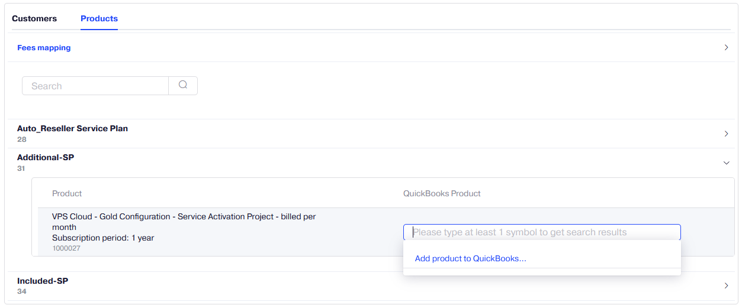Click the QuickBooks Product column header
The height and width of the screenshot is (305, 742).
[442, 193]
